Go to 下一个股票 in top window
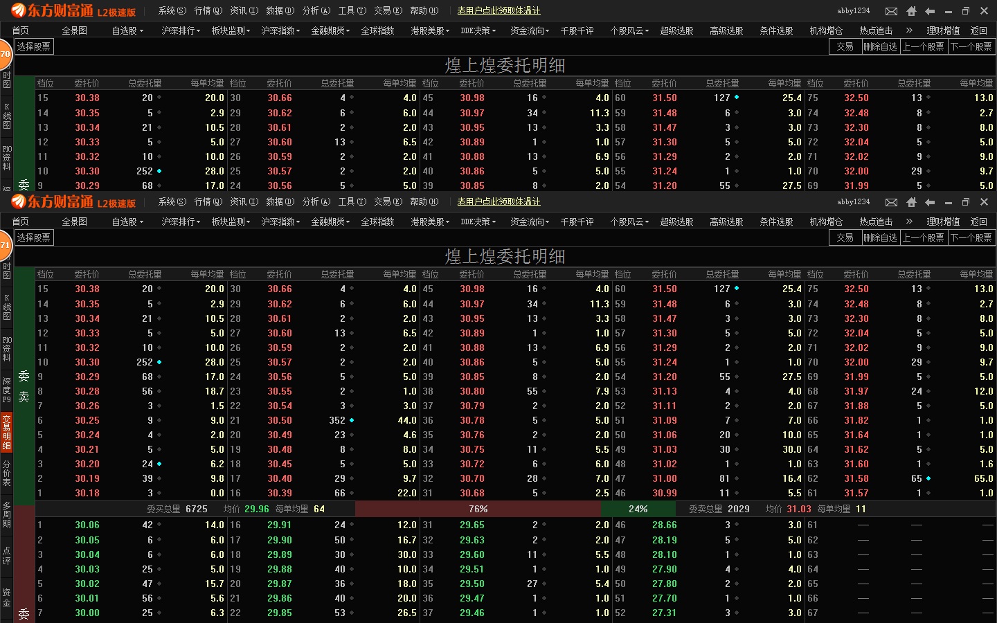997x623 pixels. coord(971,46)
